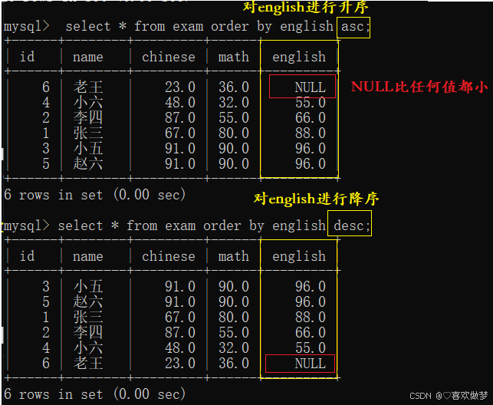493x405 pixels.
Task: Click 23.0 chinese score of 老王 in desc table
Action: [180, 363]
